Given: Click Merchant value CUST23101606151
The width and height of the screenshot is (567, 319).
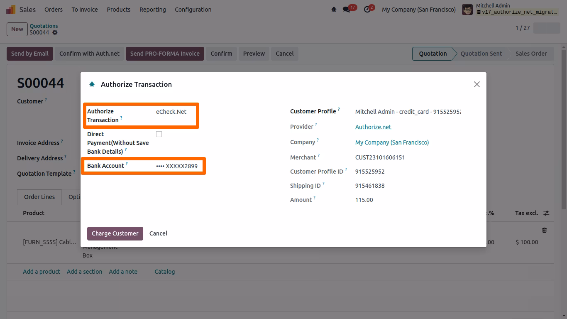Looking at the screenshot, I should tap(380, 157).
